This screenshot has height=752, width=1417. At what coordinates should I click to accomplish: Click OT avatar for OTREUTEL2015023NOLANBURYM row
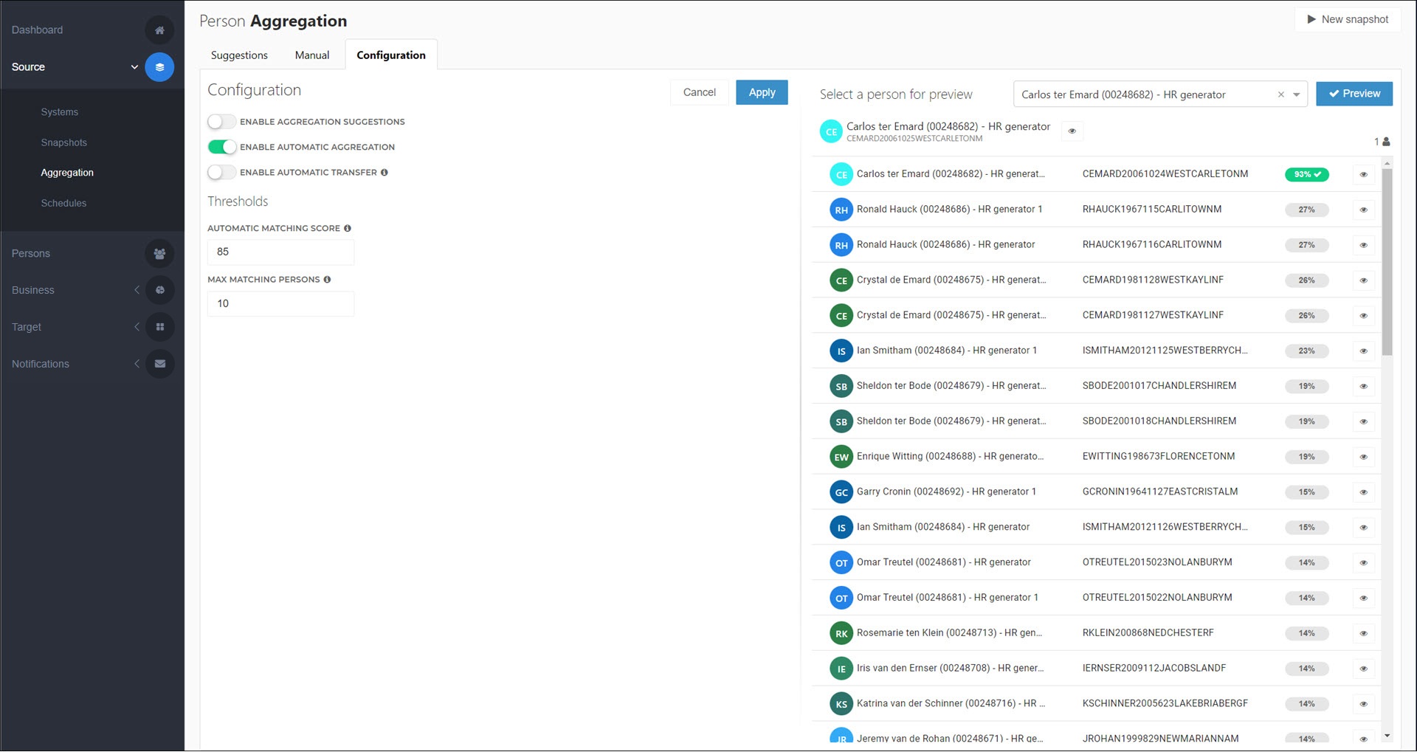(x=841, y=563)
